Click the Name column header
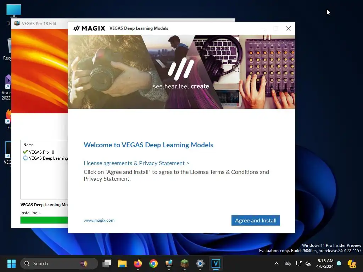 coord(28,145)
